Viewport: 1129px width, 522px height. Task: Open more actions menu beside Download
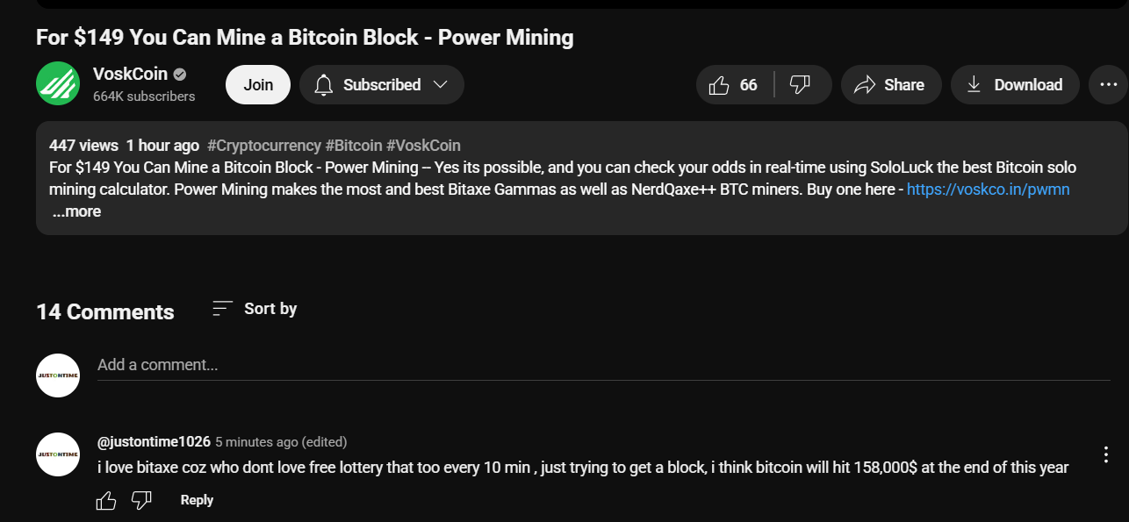tap(1106, 85)
